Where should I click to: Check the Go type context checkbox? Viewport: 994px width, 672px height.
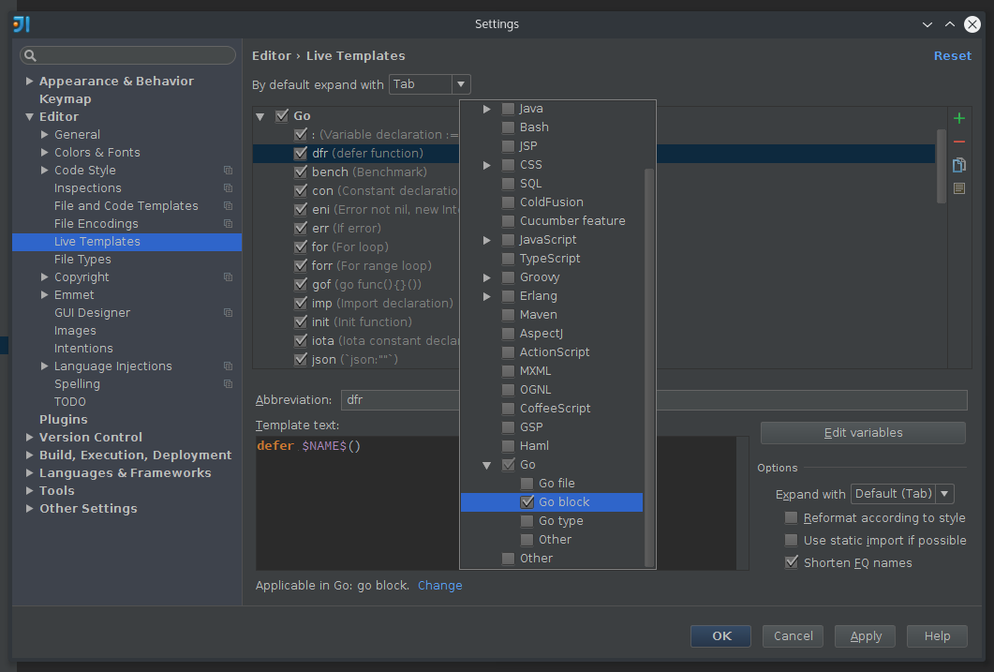(x=527, y=520)
